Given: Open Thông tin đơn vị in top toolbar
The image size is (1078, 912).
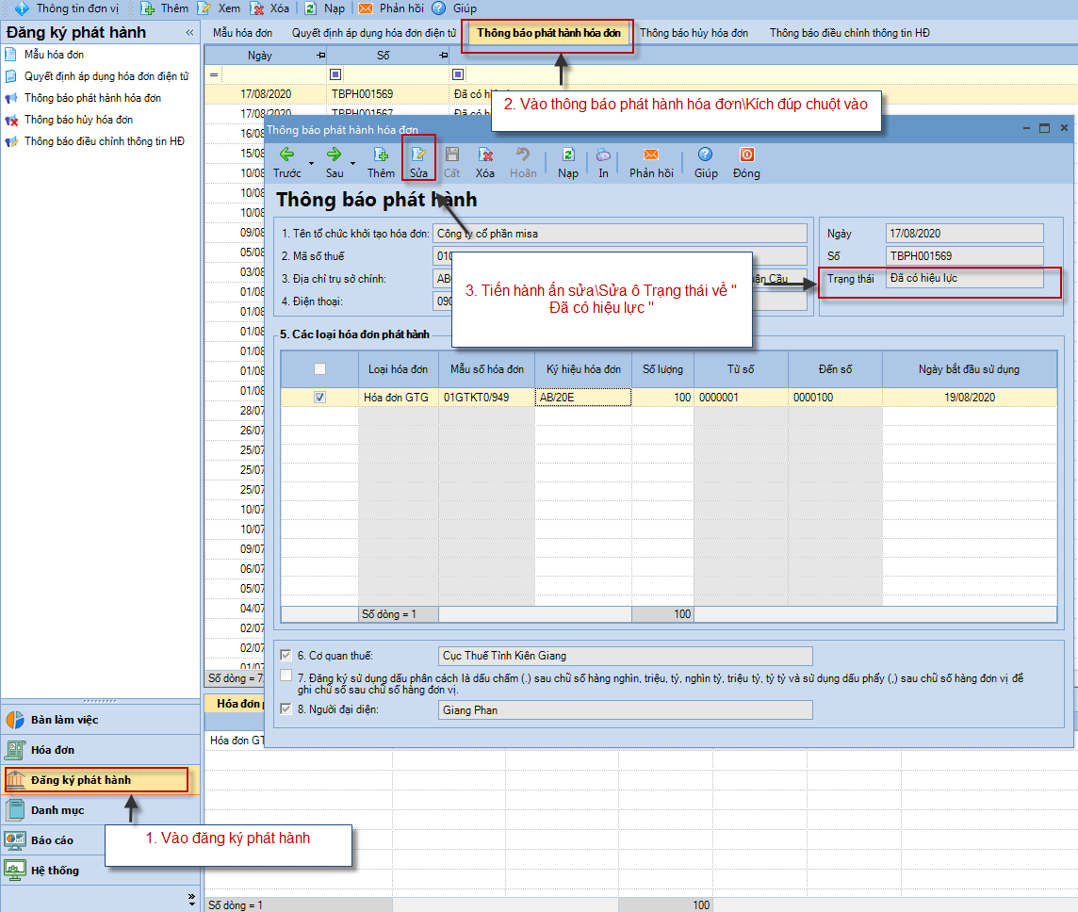Looking at the screenshot, I should (67, 8).
